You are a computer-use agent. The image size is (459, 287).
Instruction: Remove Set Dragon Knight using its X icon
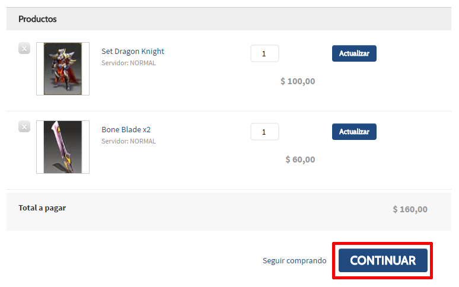(x=24, y=48)
